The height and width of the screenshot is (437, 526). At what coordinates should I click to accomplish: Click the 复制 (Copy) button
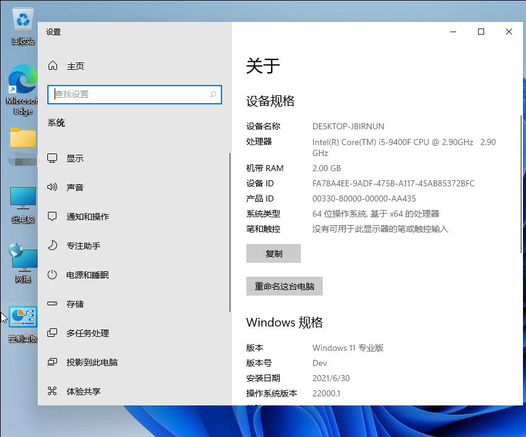273,253
